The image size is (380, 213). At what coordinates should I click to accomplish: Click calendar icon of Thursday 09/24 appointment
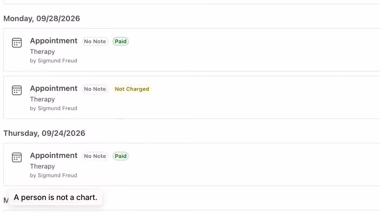[17, 157]
